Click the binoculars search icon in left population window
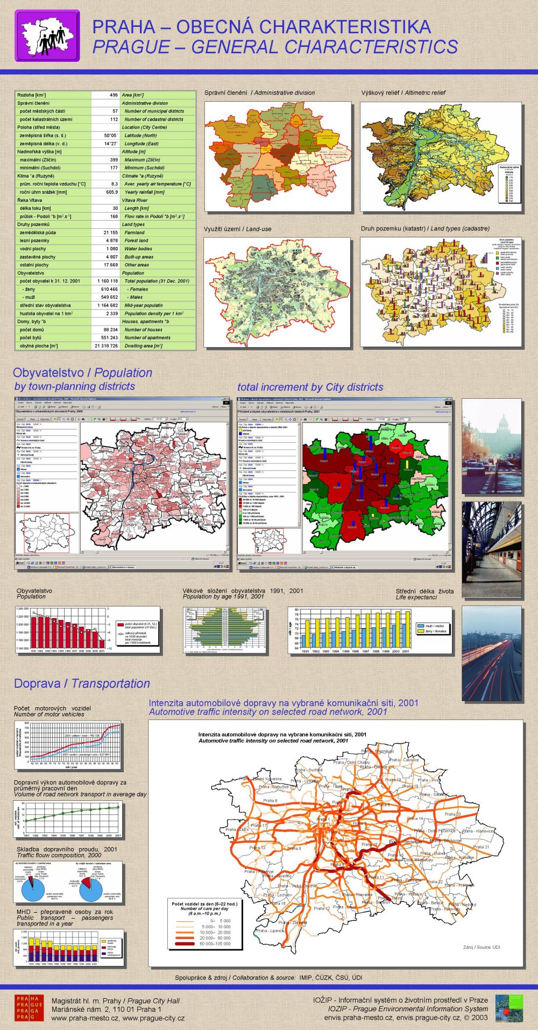This screenshot has width=538, height=1030. pos(84,419)
